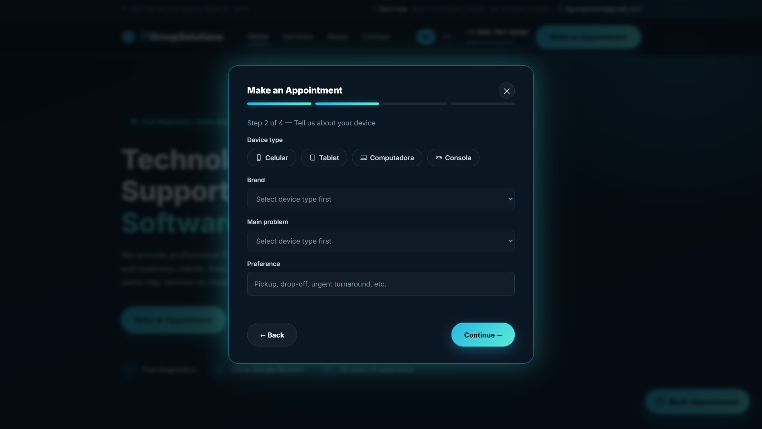Open the Brand dropdown
This screenshot has height=429, width=762.
coord(381,199)
